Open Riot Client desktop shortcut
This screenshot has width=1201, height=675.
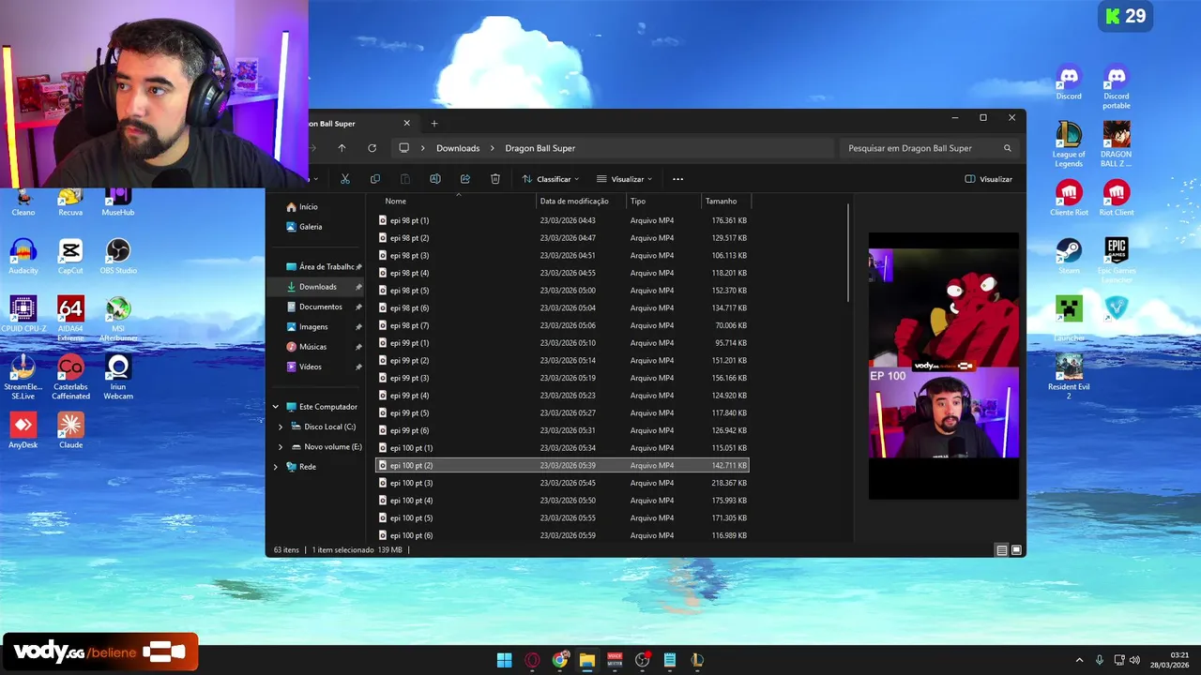1117,199
